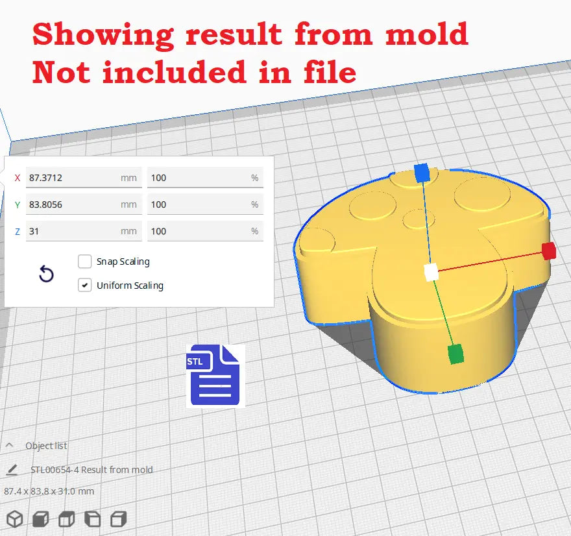Click the pencil icon to rename the object
The height and width of the screenshot is (536, 571).
14,469
